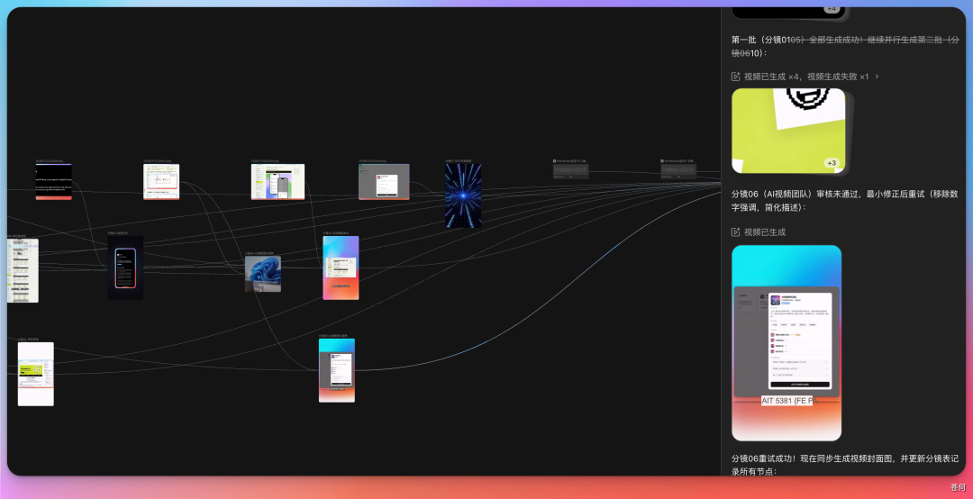
Task: Open the yellow-green generated video thumbnail
Action: pyautogui.click(x=788, y=131)
